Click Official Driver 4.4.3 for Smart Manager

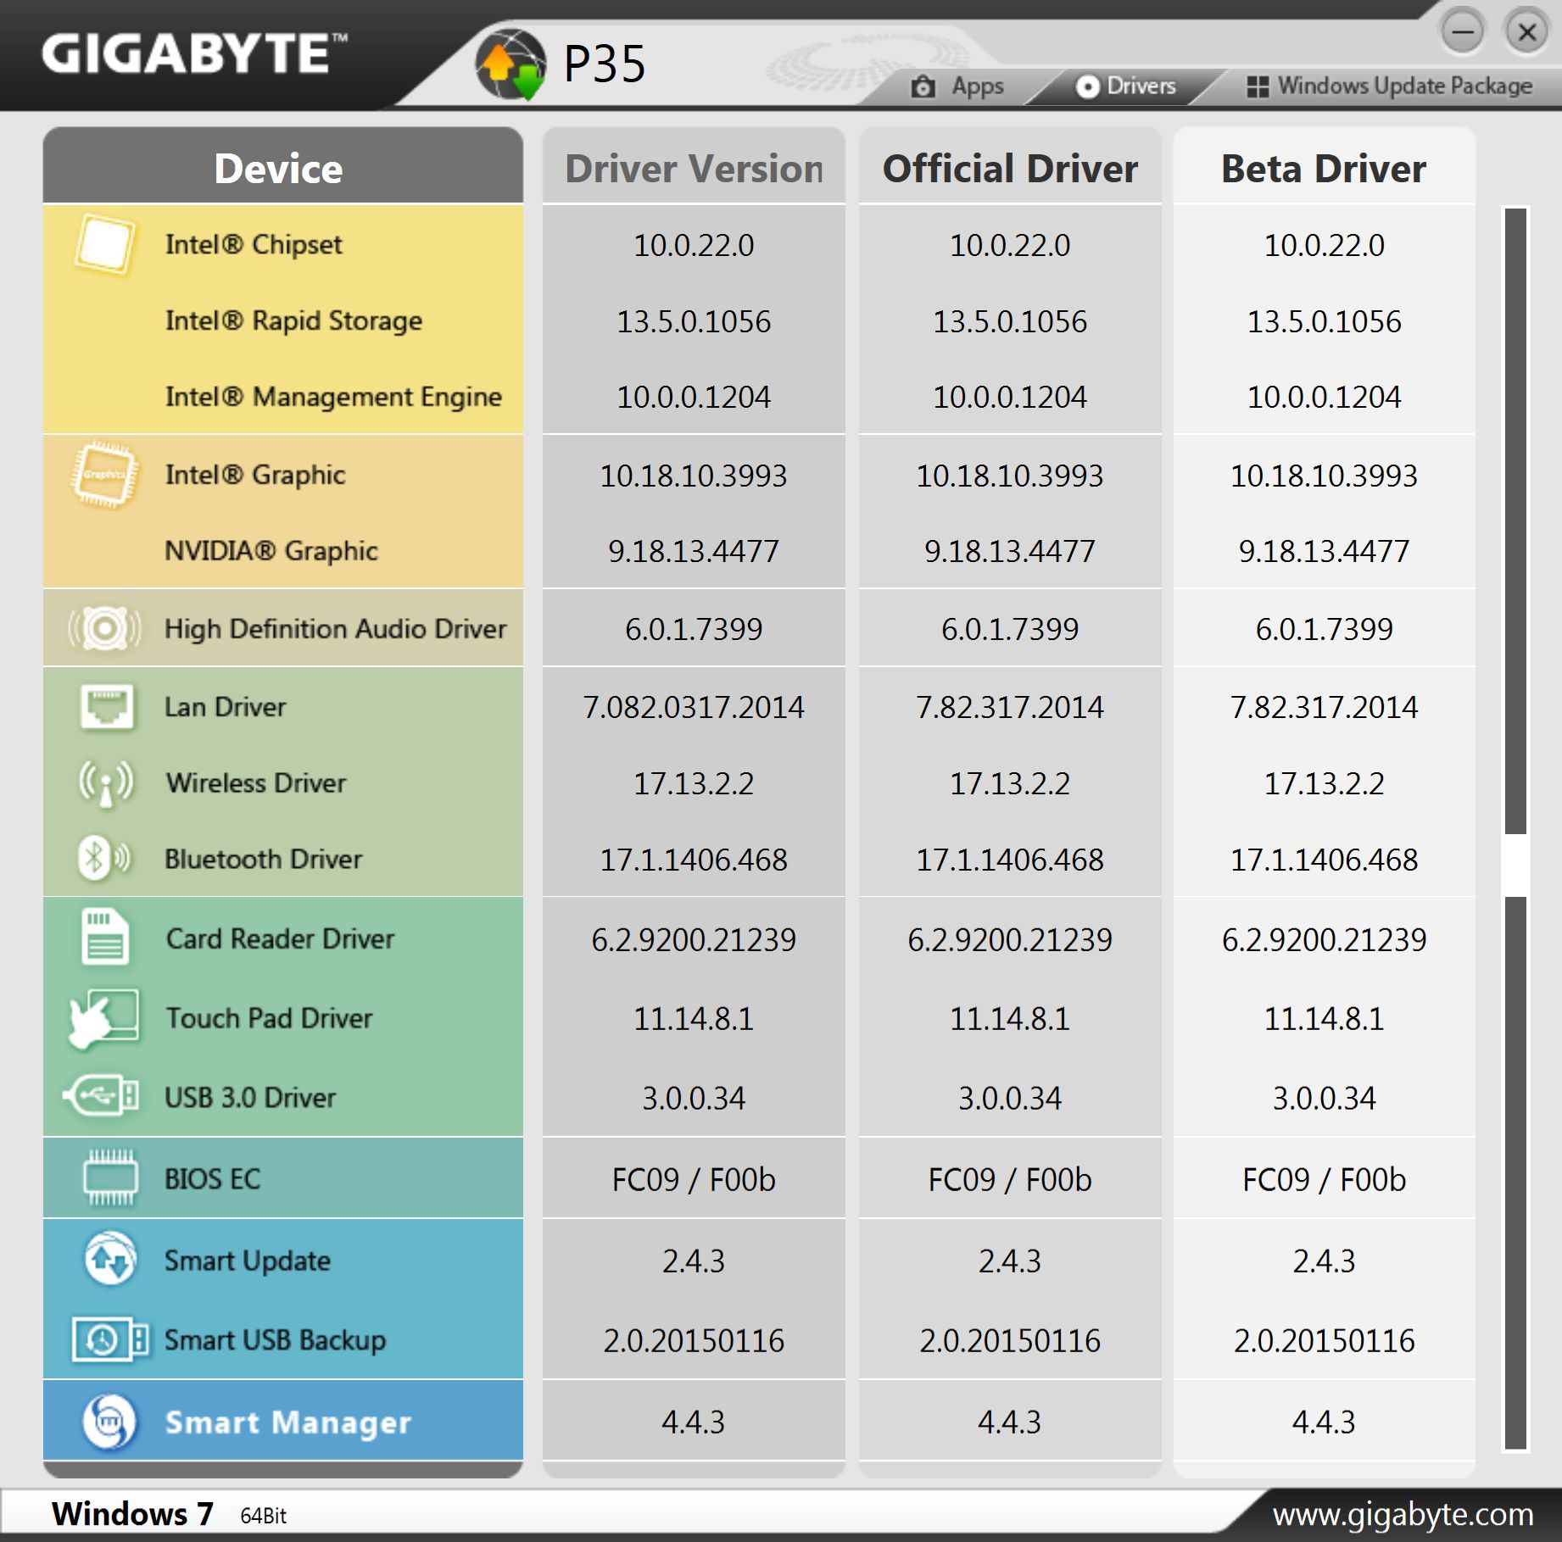(x=1010, y=1422)
